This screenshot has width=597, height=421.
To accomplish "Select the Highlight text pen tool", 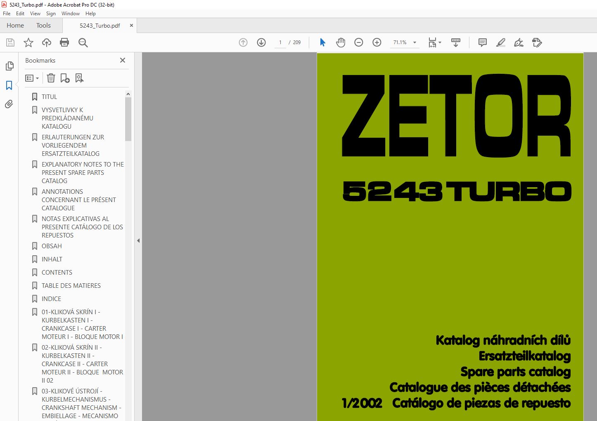I will tap(500, 42).
